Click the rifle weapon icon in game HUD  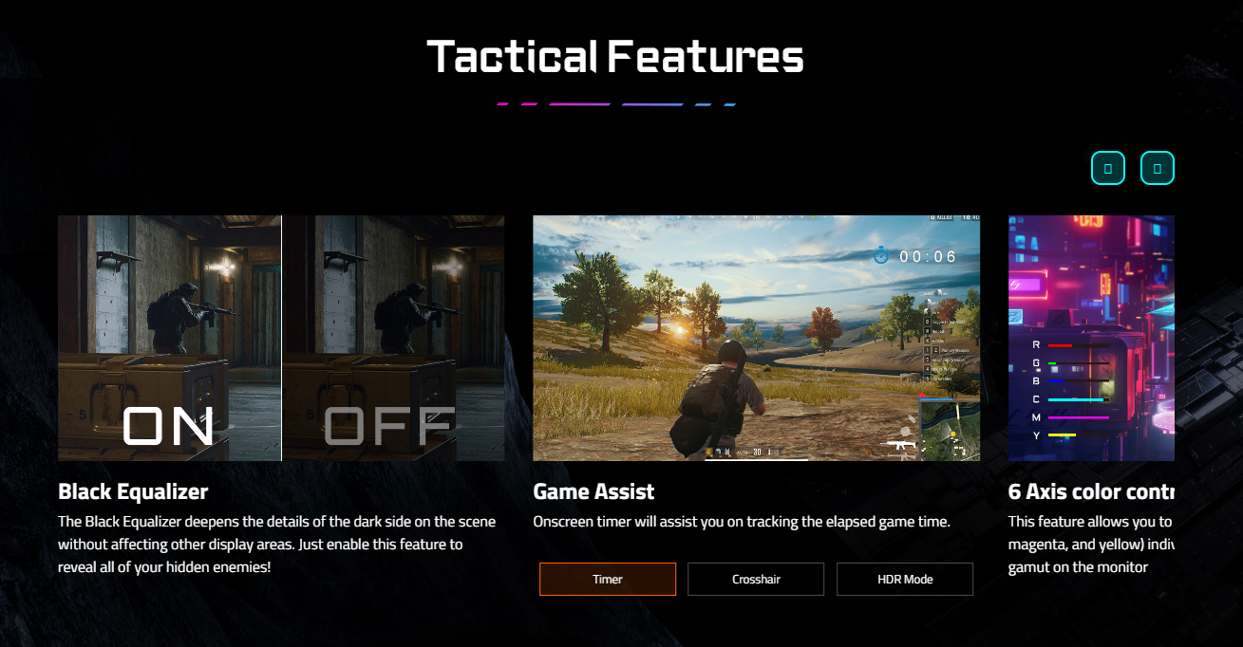coord(900,443)
